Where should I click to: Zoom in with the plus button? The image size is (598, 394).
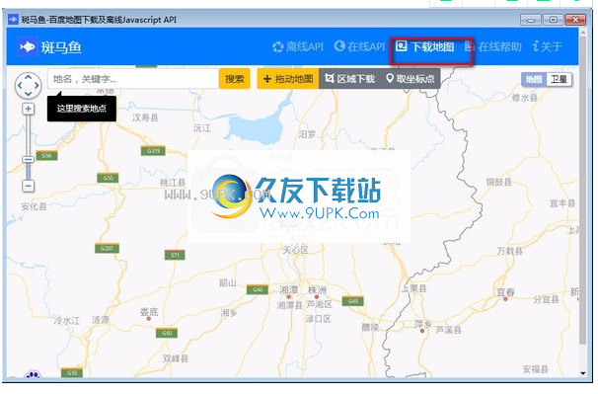[x=29, y=109]
